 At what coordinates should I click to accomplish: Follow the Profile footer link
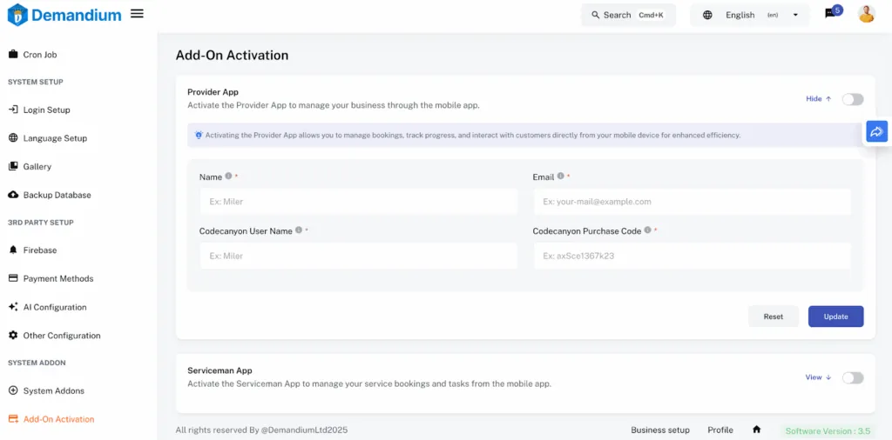pyautogui.click(x=720, y=430)
